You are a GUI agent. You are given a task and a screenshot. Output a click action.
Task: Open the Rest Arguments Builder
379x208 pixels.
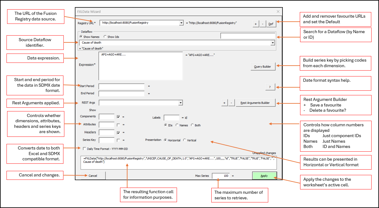(x=255, y=103)
